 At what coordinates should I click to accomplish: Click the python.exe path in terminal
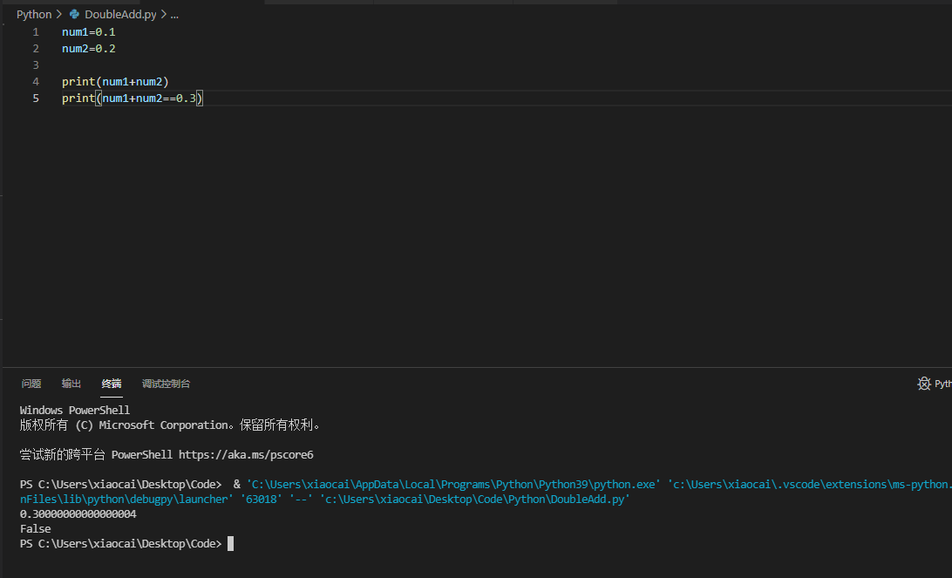coord(453,484)
